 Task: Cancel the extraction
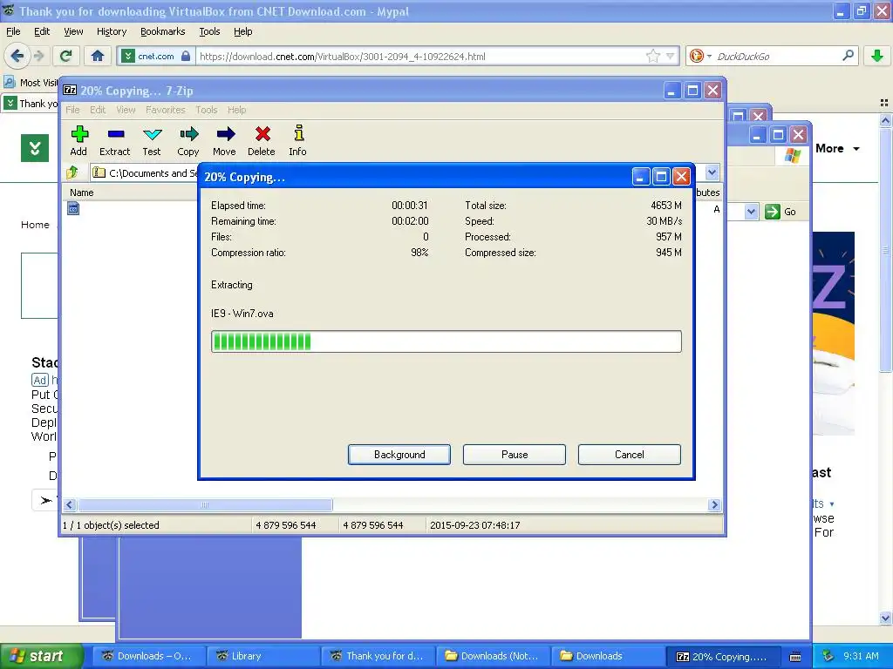point(630,455)
